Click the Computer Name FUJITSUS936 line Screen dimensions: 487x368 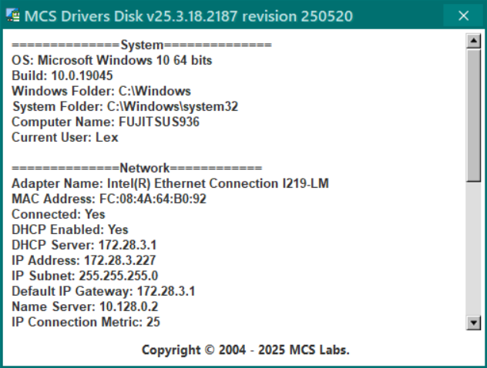106,122
